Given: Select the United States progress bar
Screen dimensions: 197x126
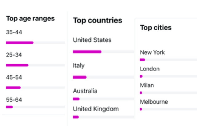Looking at the screenshot, I should tap(103, 52).
